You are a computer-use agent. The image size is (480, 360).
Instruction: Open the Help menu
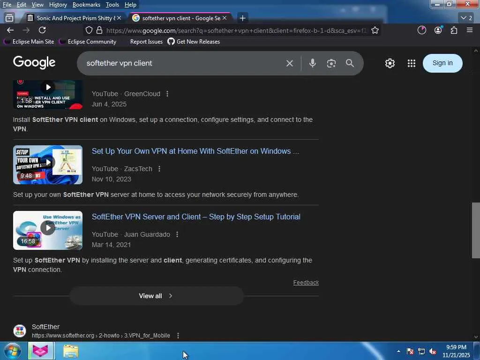(130, 5)
